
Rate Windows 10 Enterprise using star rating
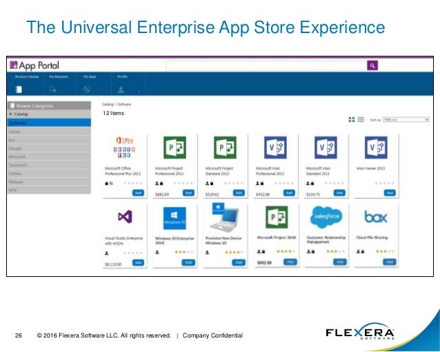point(184,252)
